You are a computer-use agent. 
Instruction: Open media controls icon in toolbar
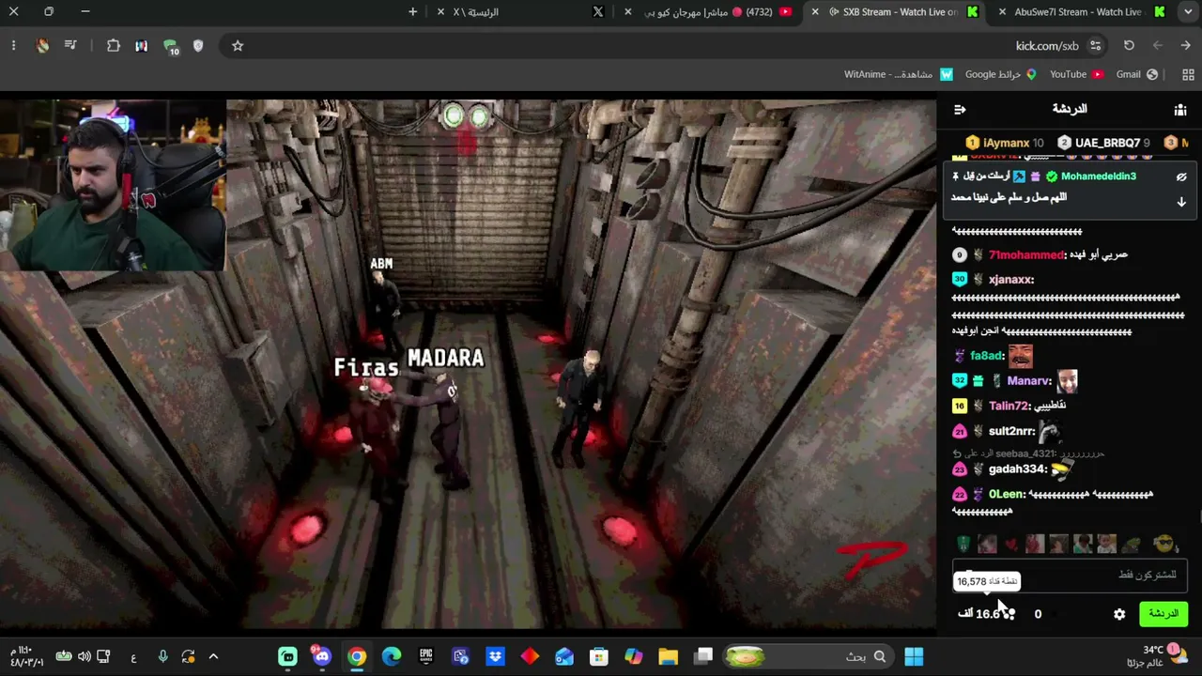[70, 46]
